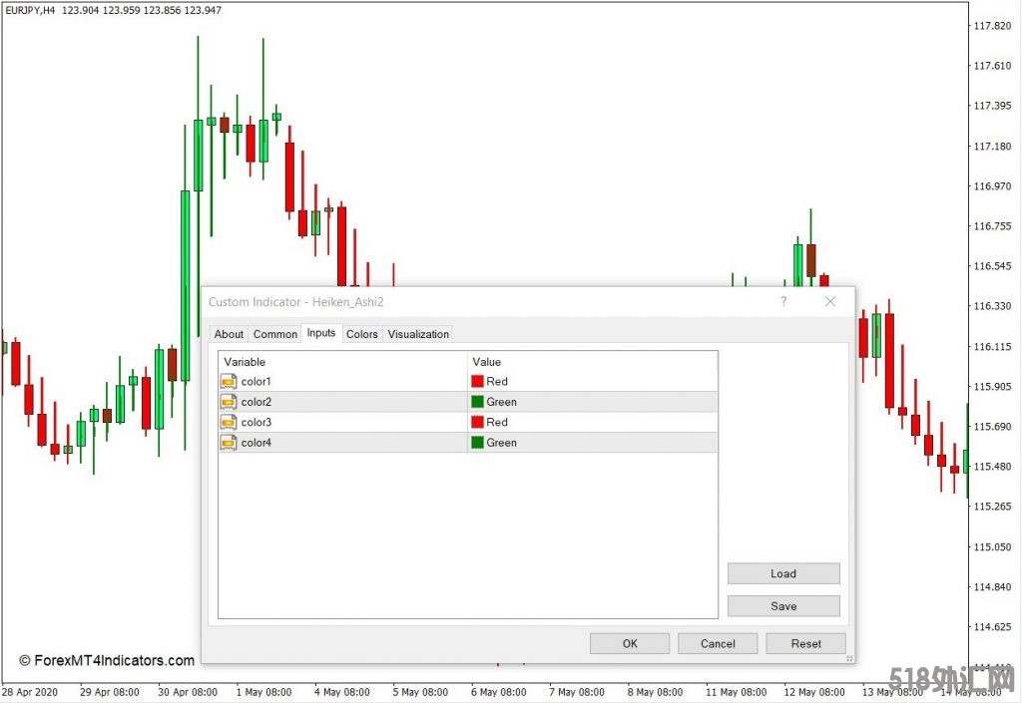Click the Red value of color3
Image resolution: width=1022 pixels, height=703 pixels.
tap(497, 422)
